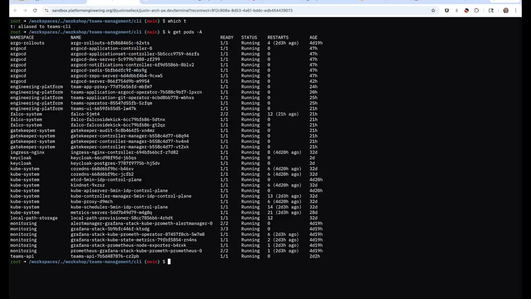531x299 pixels.
Task: Click the AGE column header
Action: (x=313, y=37)
